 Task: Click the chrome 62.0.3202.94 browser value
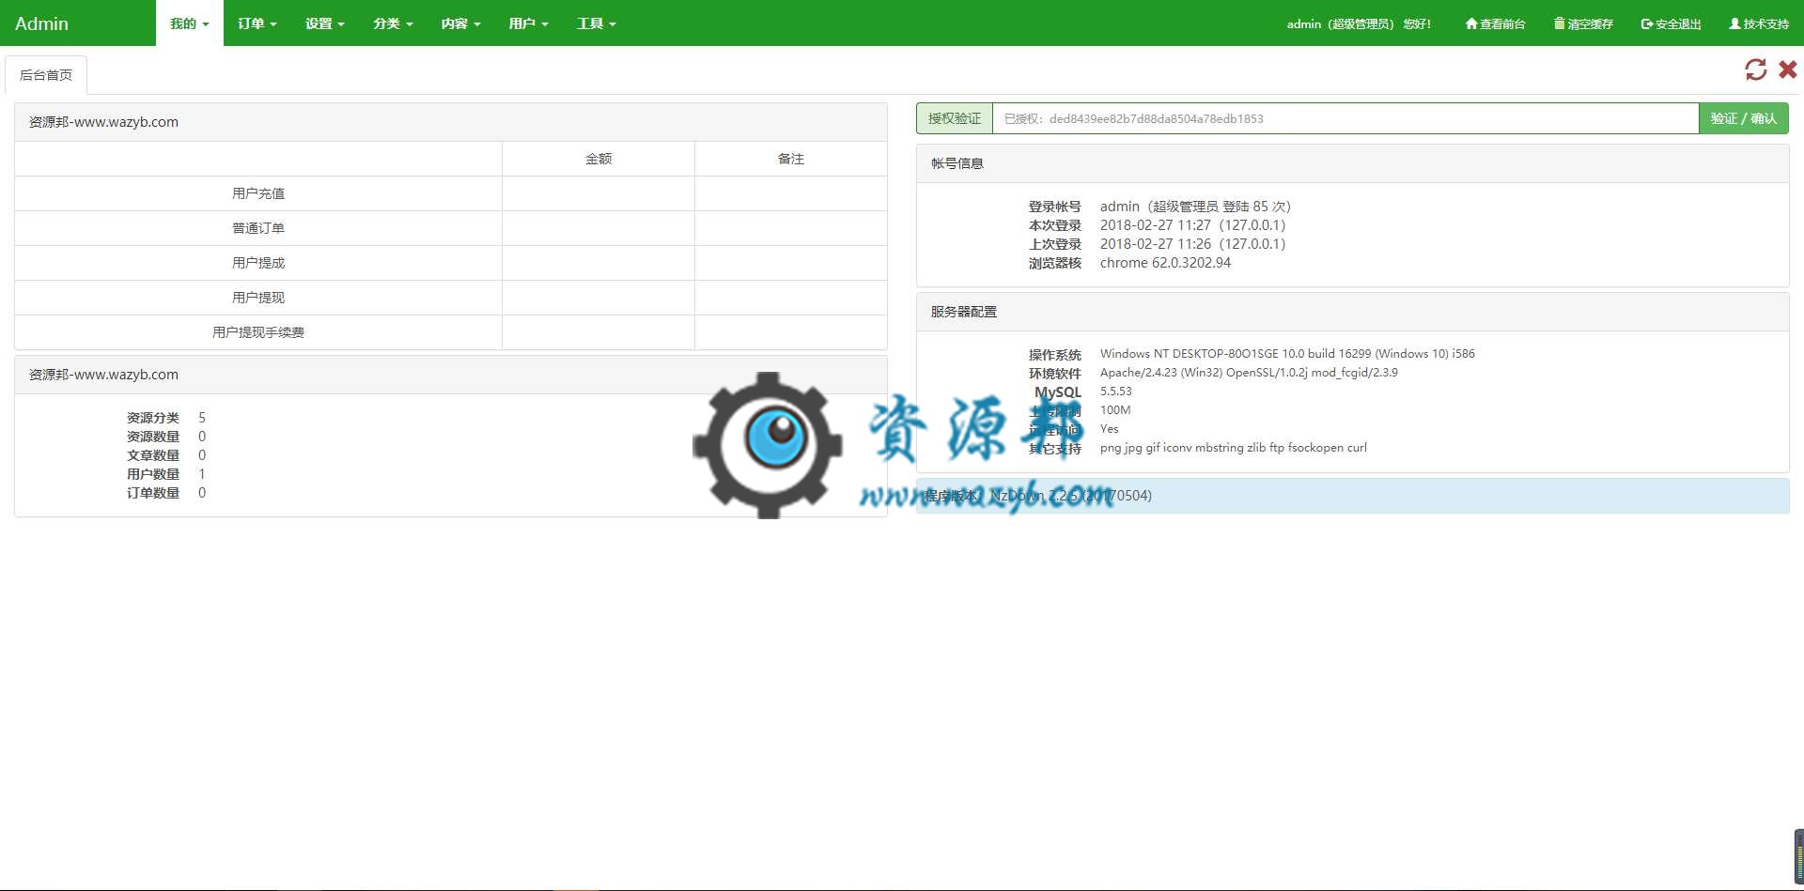pyautogui.click(x=1165, y=263)
